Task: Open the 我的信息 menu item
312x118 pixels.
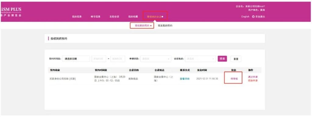Action: pos(77,17)
